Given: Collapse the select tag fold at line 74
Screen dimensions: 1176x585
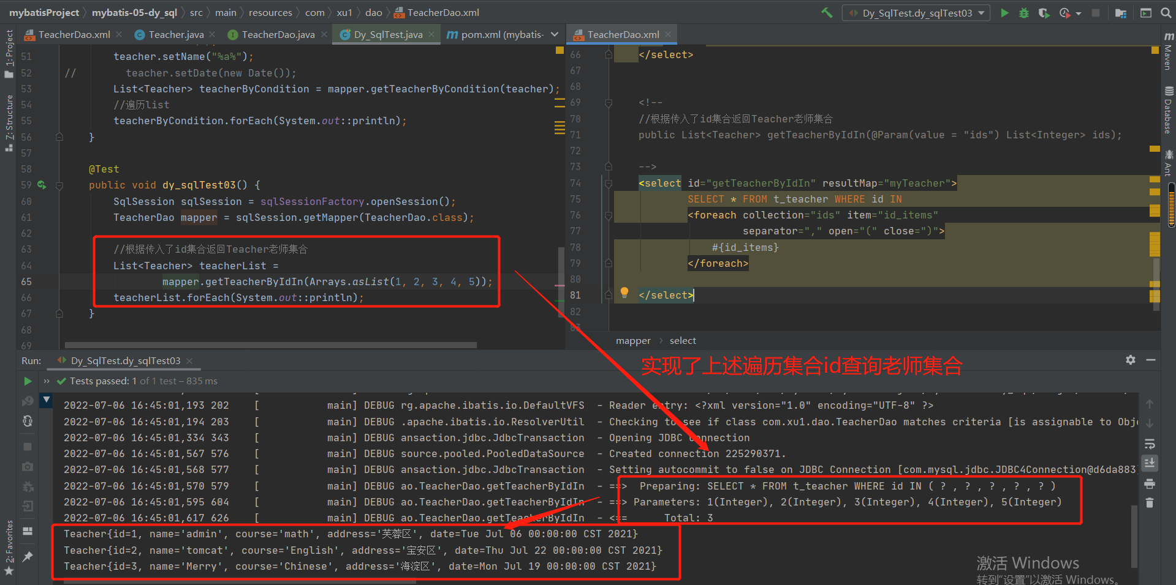Looking at the screenshot, I should tap(609, 183).
